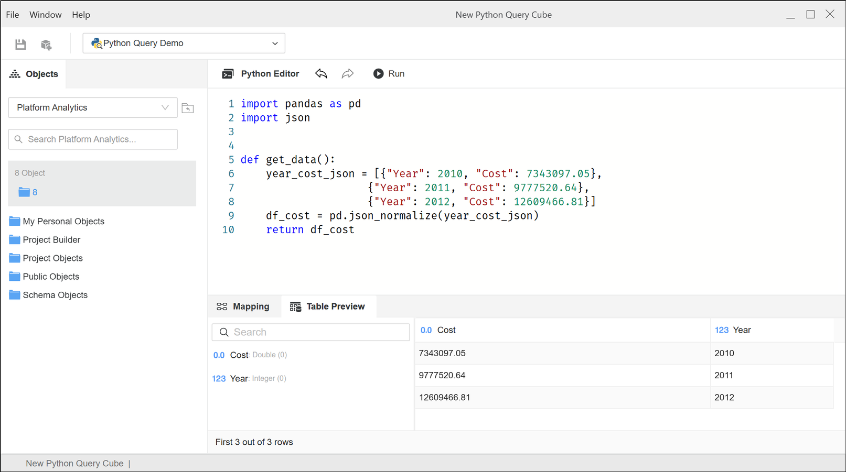Click the cube settings icon beside Save
Image resolution: width=846 pixels, height=472 pixels.
point(46,45)
